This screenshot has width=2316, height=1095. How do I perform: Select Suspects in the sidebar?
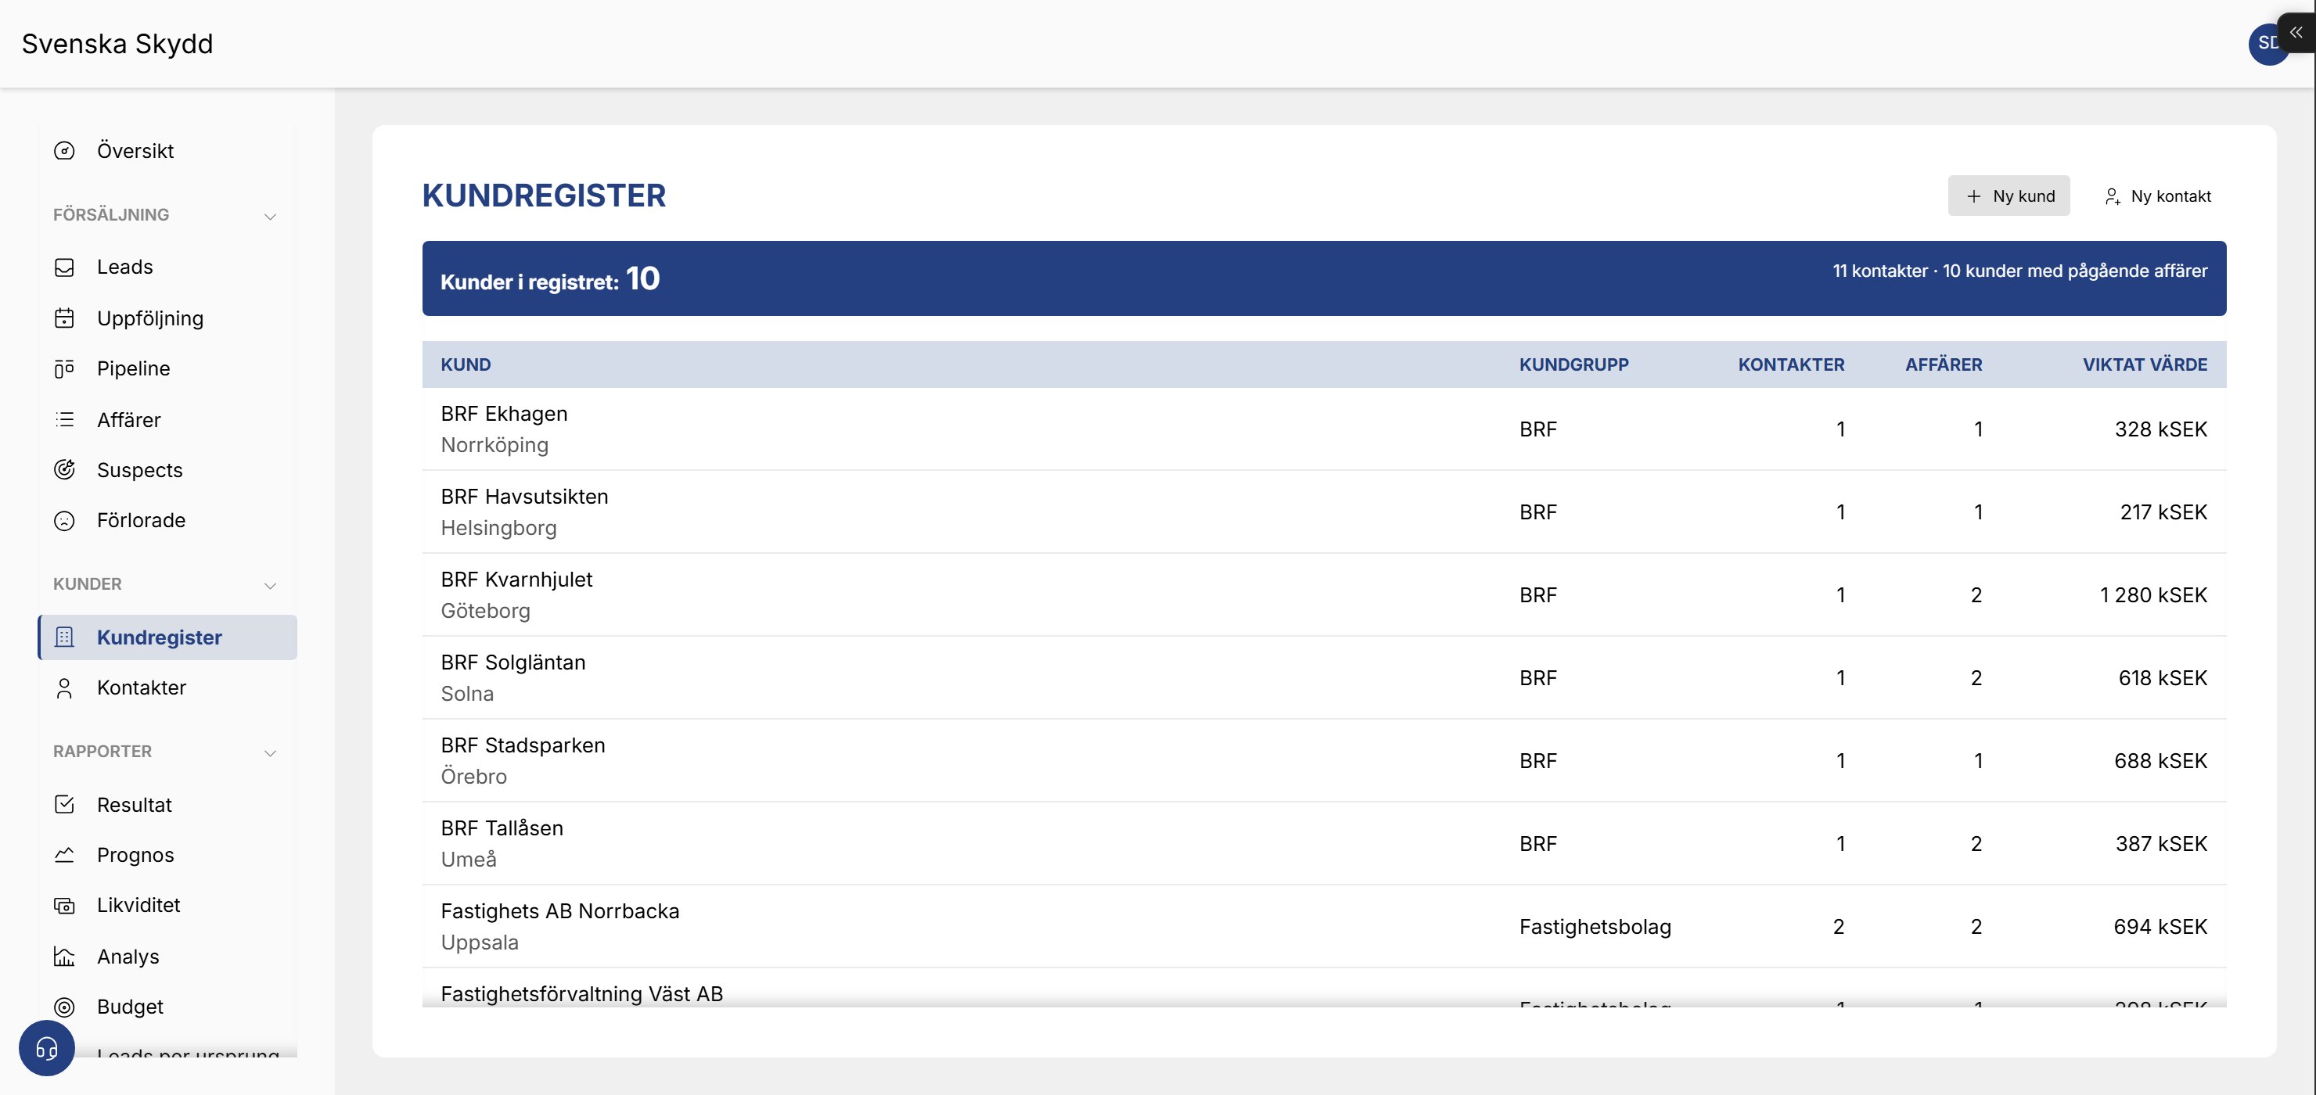(167, 470)
